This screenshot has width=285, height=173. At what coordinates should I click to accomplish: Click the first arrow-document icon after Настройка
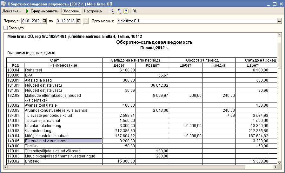pyautogui.click(x=112, y=11)
